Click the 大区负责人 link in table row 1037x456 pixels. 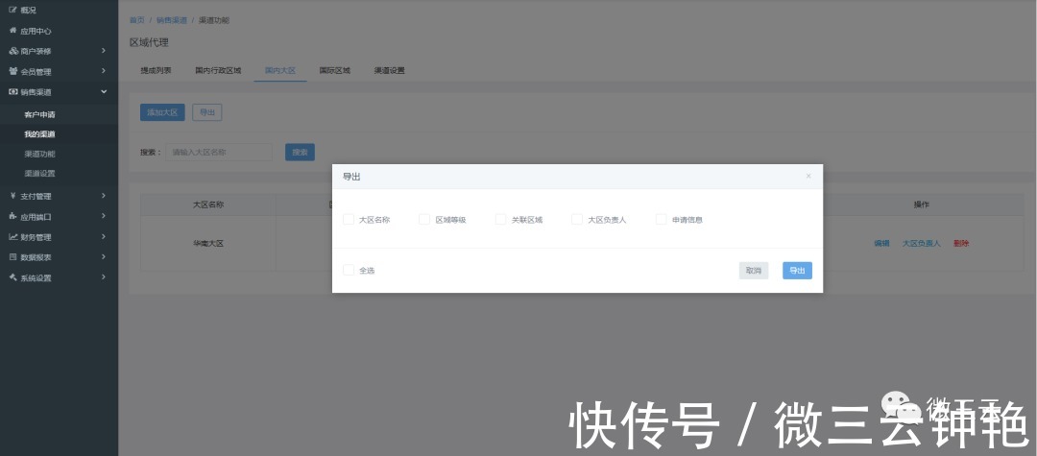click(x=921, y=243)
